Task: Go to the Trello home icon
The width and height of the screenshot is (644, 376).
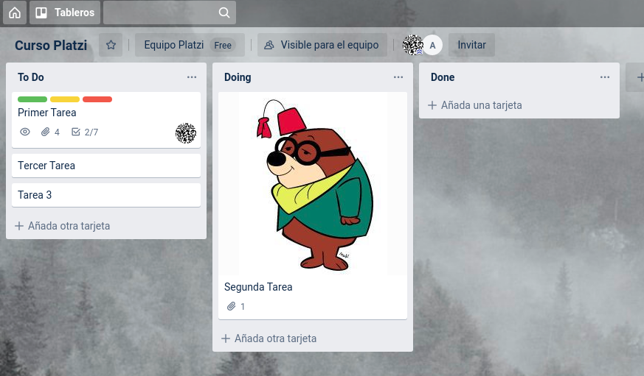Action: (x=15, y=13)
